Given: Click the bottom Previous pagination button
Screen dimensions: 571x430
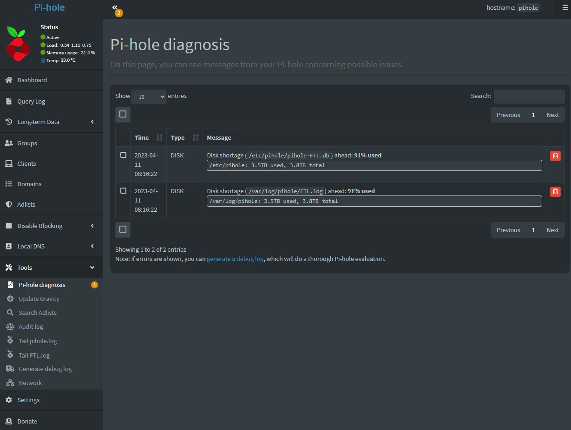Looking at the screenshot, I should pos(508,230).
